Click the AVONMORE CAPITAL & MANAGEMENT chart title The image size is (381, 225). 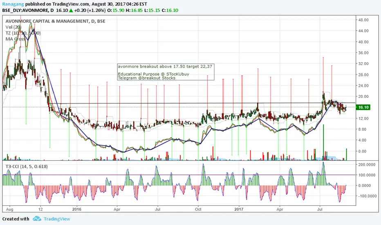[x=56, y=21]
